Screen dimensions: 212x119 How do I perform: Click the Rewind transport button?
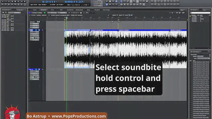pyautogui.click(x=3, y=1)
